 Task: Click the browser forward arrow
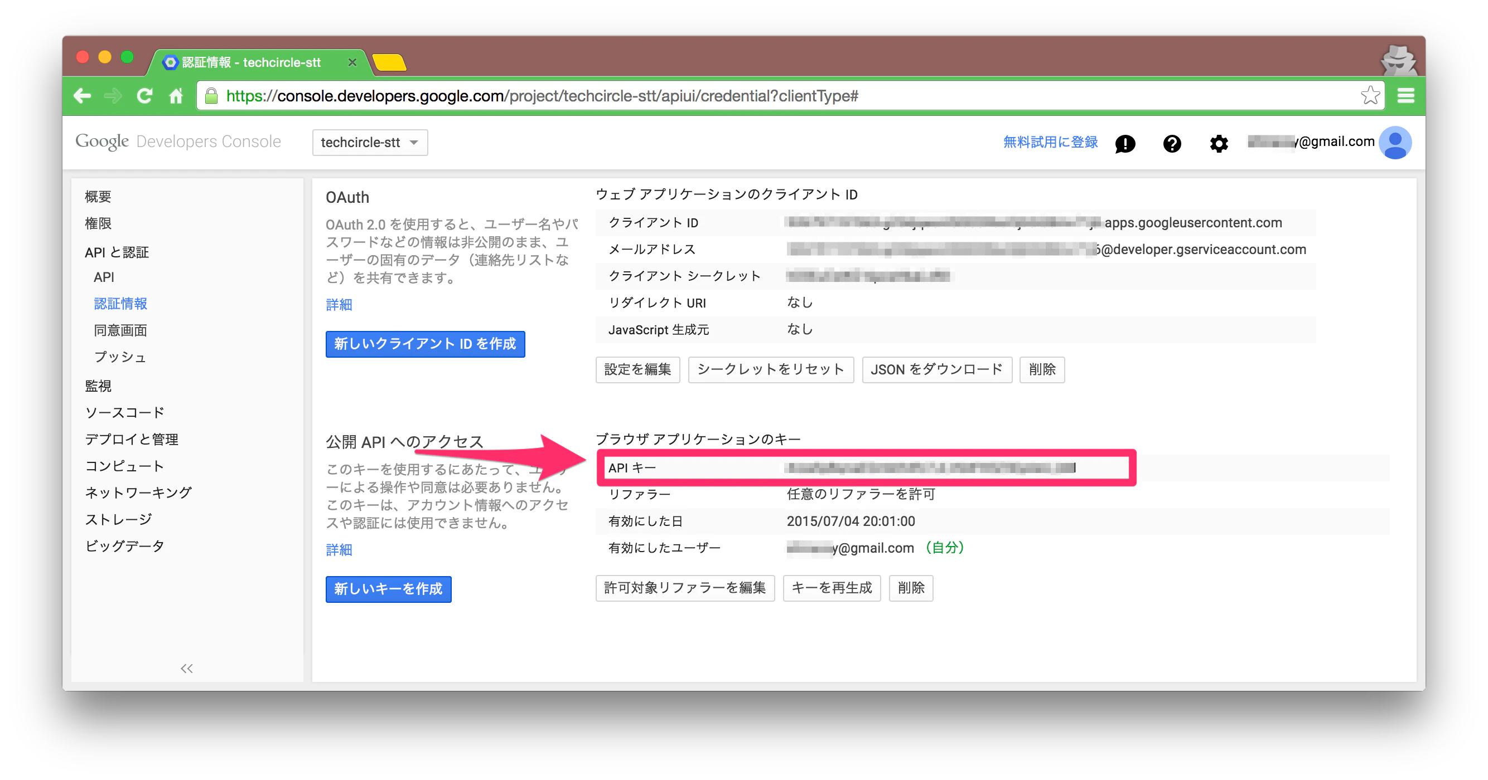pos(113,96)
